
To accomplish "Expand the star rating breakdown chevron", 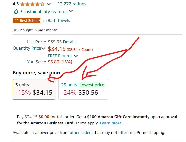I will click(x=49, y=4).
